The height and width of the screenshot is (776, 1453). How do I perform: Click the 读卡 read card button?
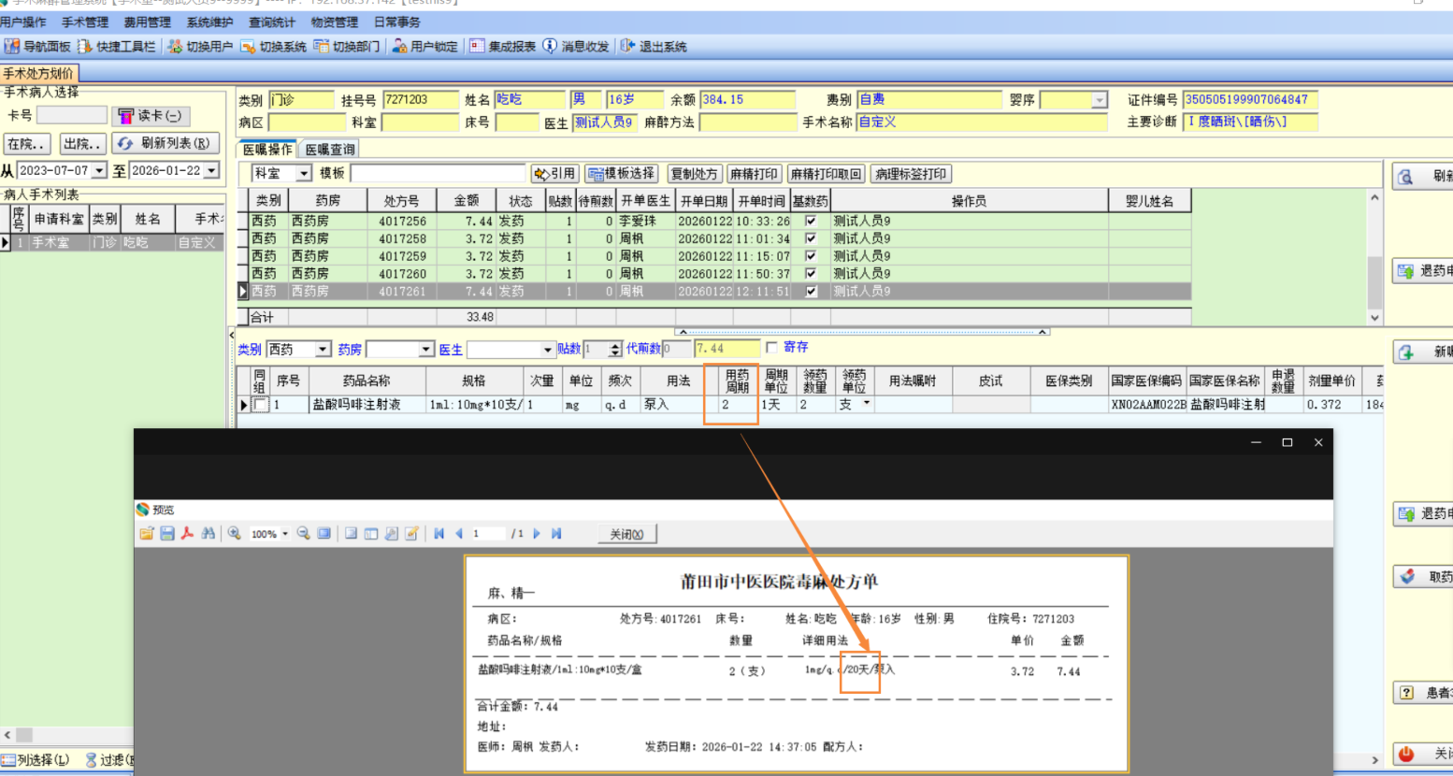pyautogui.click(x=151, y=116)
